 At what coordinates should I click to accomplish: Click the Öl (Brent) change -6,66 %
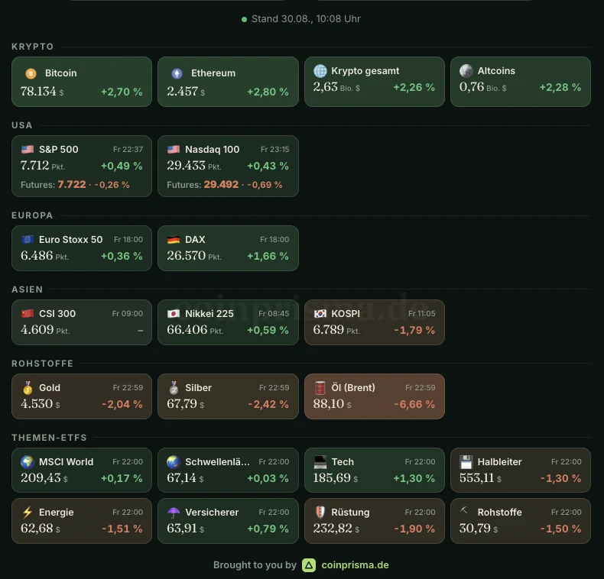414,404
